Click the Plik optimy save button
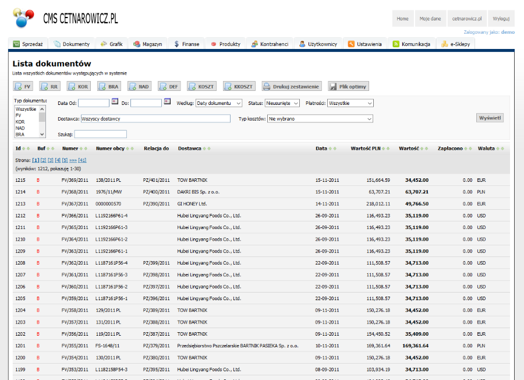The height and width of the screenshot is (380, 524). click(348, 86)
